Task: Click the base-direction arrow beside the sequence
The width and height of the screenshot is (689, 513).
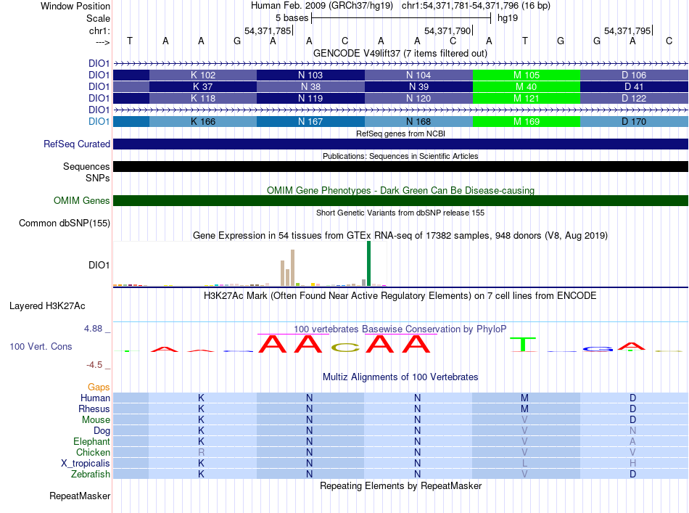Action: tap(102, 42)
